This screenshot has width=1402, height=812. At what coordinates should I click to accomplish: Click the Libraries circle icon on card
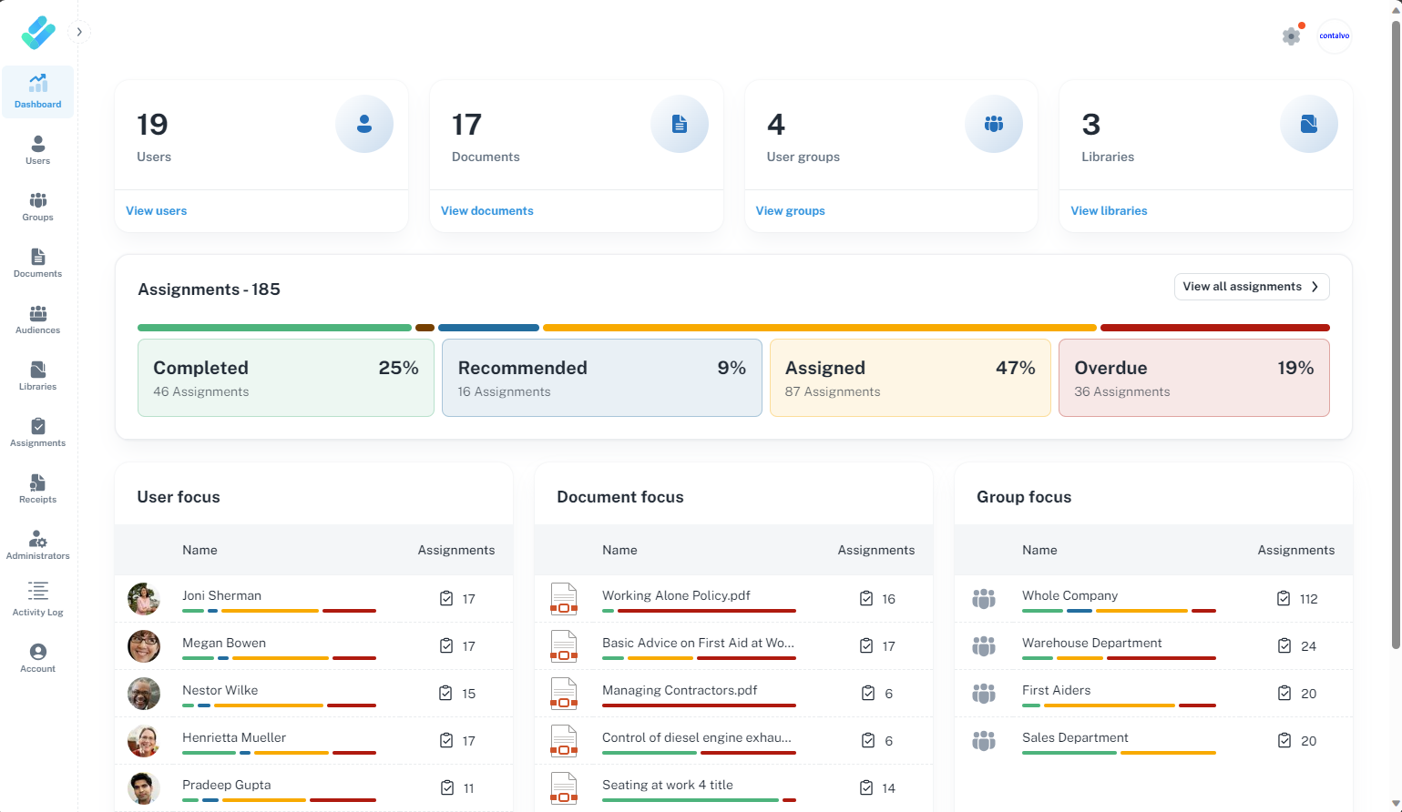click(x=1309, y=124)
